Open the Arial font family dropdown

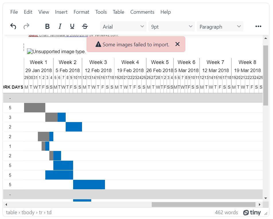(x=123, y=27)
